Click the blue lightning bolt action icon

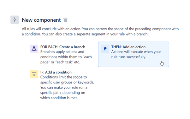(x=105, y=49)
